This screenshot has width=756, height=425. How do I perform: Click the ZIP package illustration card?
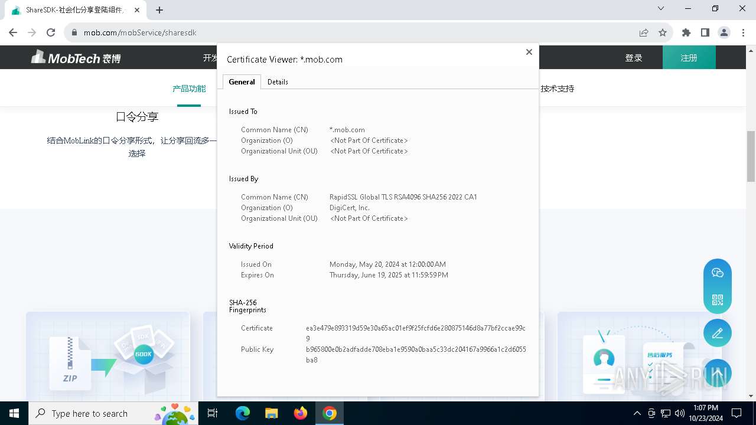[x=108, y=356]
